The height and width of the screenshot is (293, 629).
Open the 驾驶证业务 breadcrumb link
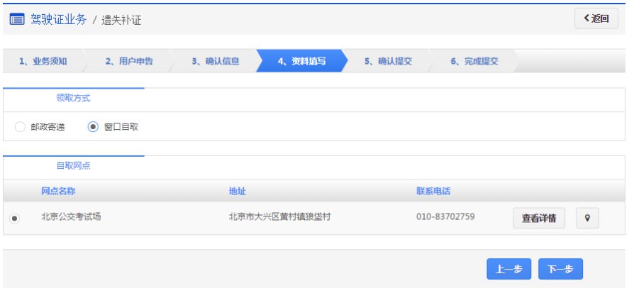click(58, 19)
